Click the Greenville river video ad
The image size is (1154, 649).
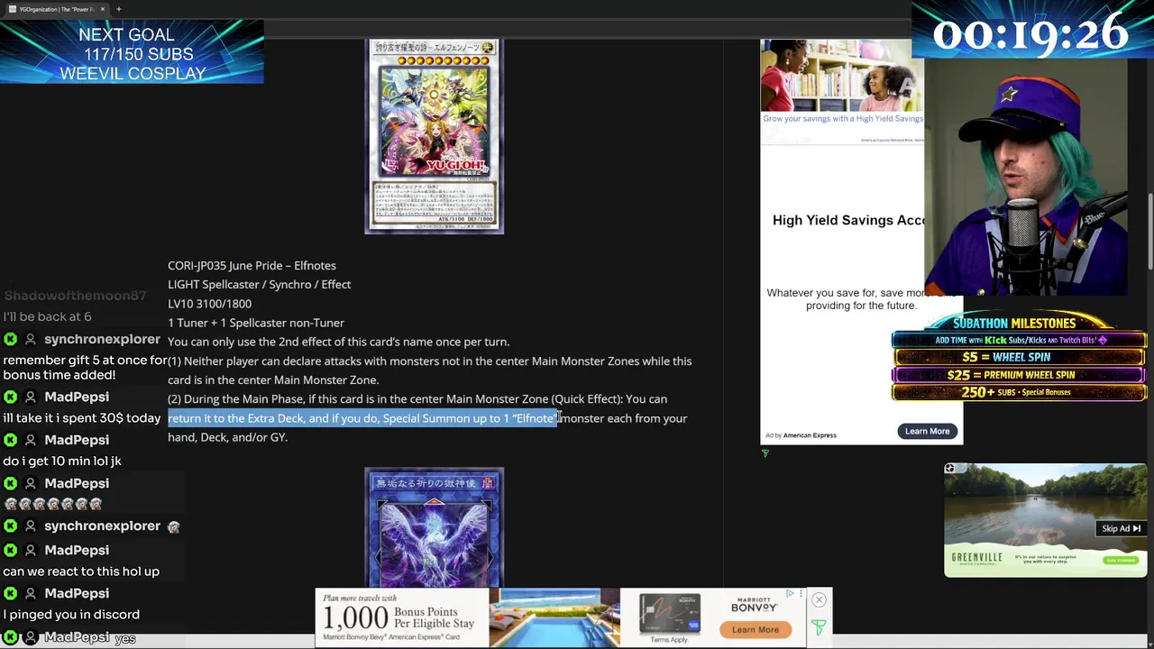(1045, 520)
